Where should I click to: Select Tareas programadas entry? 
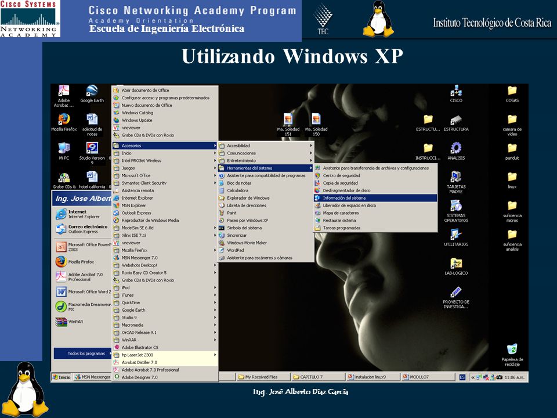point(375,228)
